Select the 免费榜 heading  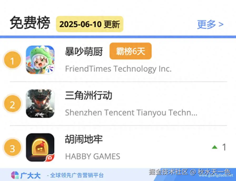tap(30, 23)
